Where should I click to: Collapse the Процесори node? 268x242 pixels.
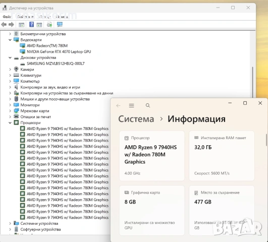point(10,123)
